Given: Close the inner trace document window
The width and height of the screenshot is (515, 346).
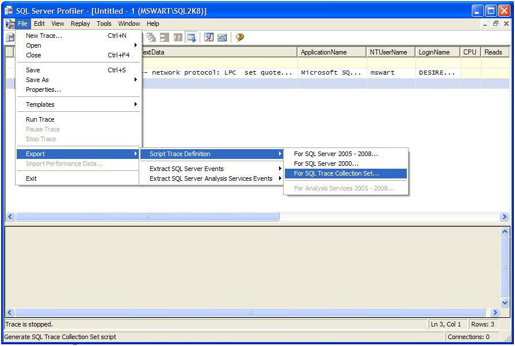Looking at the screenshot, I should point(506,24).
